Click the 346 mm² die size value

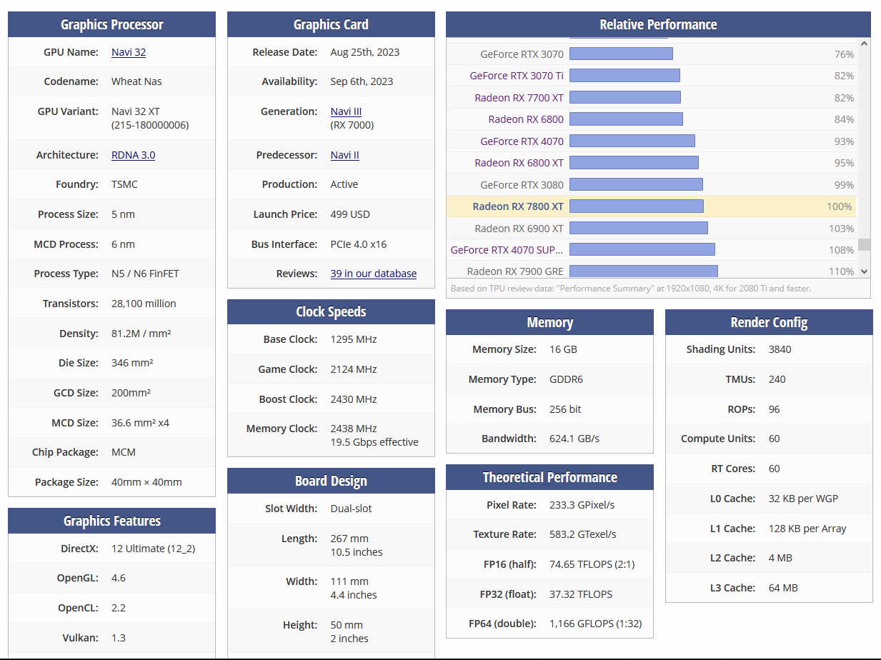(x=132, y=363)
